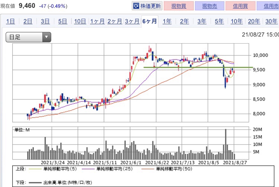Click the 5M volume axis label
The width and height of the screenshot is (279, 187).
click(256, 152)
